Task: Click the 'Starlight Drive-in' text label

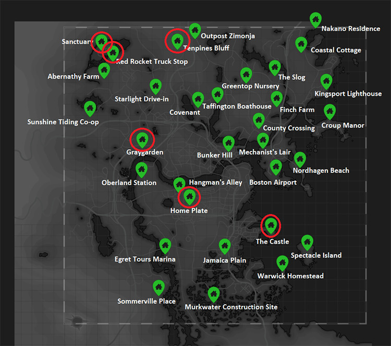Action: tap(142, 99)
